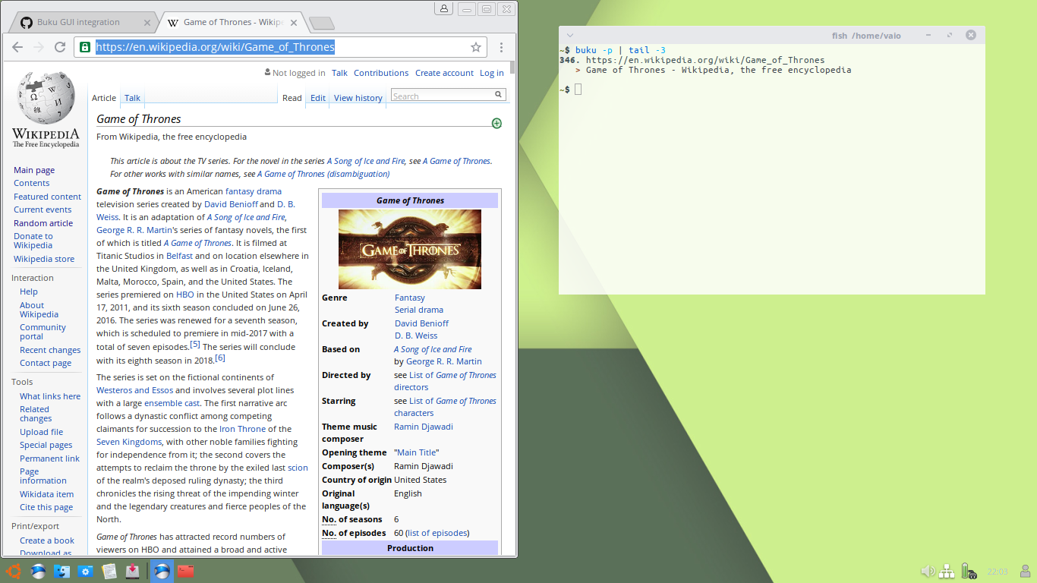Screen dimensions: 1037x583
Task: Click the 22:03 clock in tray
Action: (998, 572)
